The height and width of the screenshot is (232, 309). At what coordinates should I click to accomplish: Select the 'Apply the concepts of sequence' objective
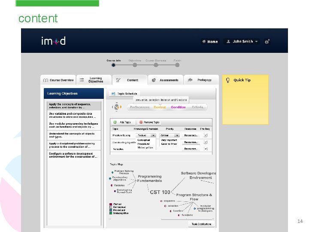pos(74,106)
